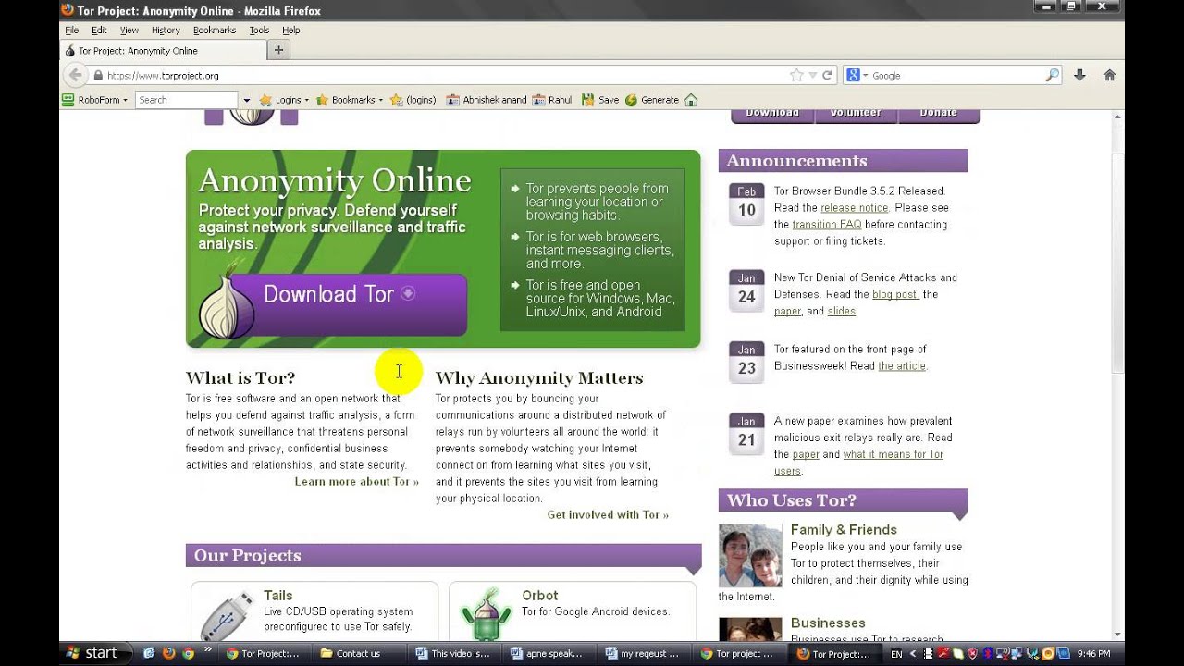
Task: Click the browser Back arrow button
Action: [x=75, y=75]
